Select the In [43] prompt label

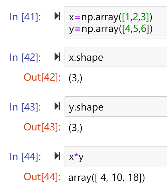[x=25, y=107]
